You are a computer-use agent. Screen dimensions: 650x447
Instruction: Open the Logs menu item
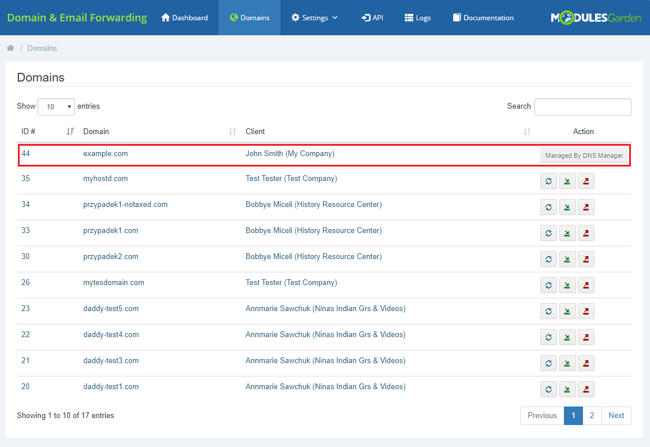(x=418, y=17)
